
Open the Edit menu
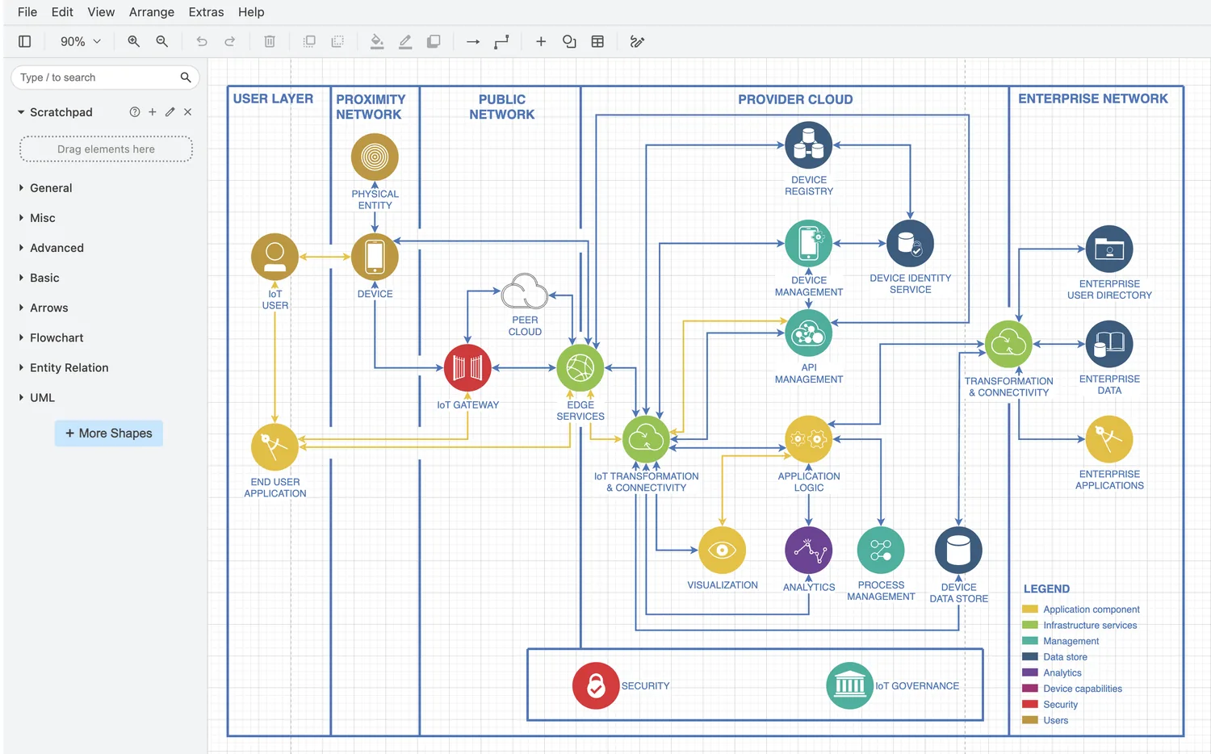tap(62, 12)
